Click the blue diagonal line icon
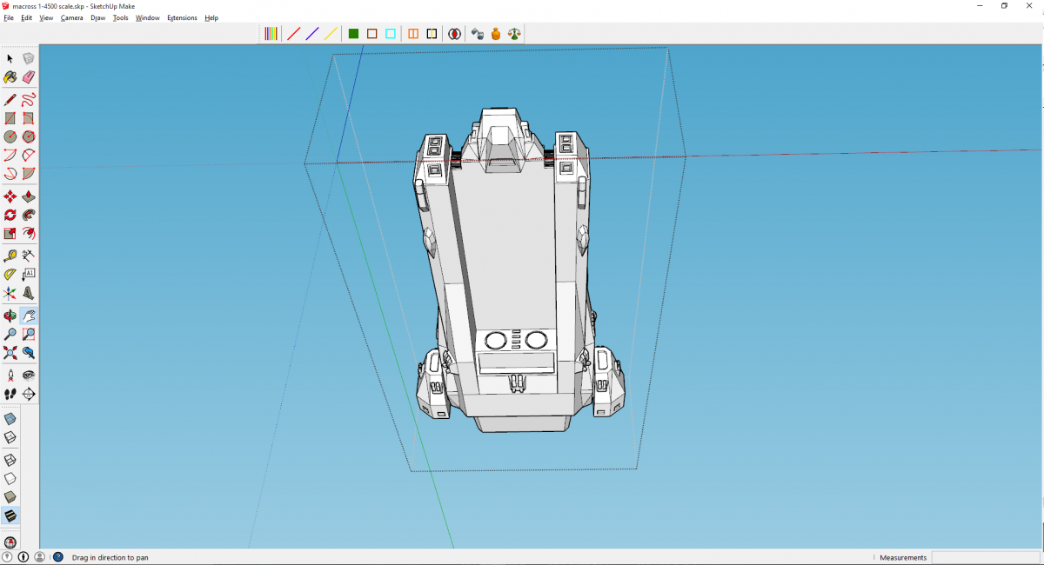 pyautogui.click(x=312, y=34)
